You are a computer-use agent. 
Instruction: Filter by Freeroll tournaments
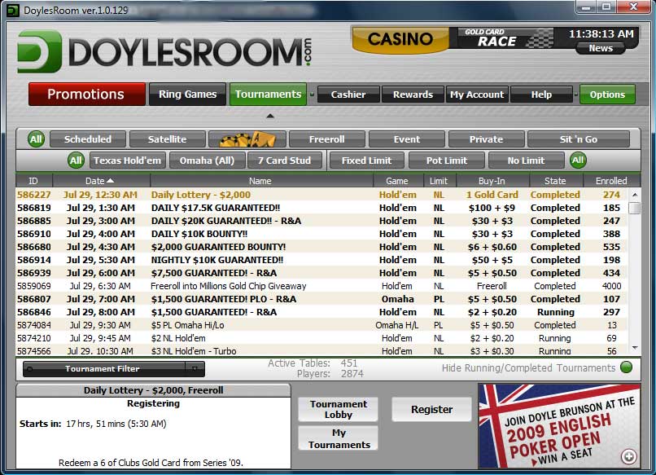point(326,139)
